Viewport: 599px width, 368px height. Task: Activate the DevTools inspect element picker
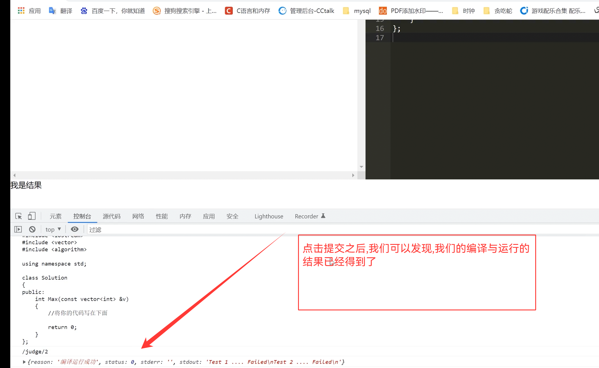[19, 216]
